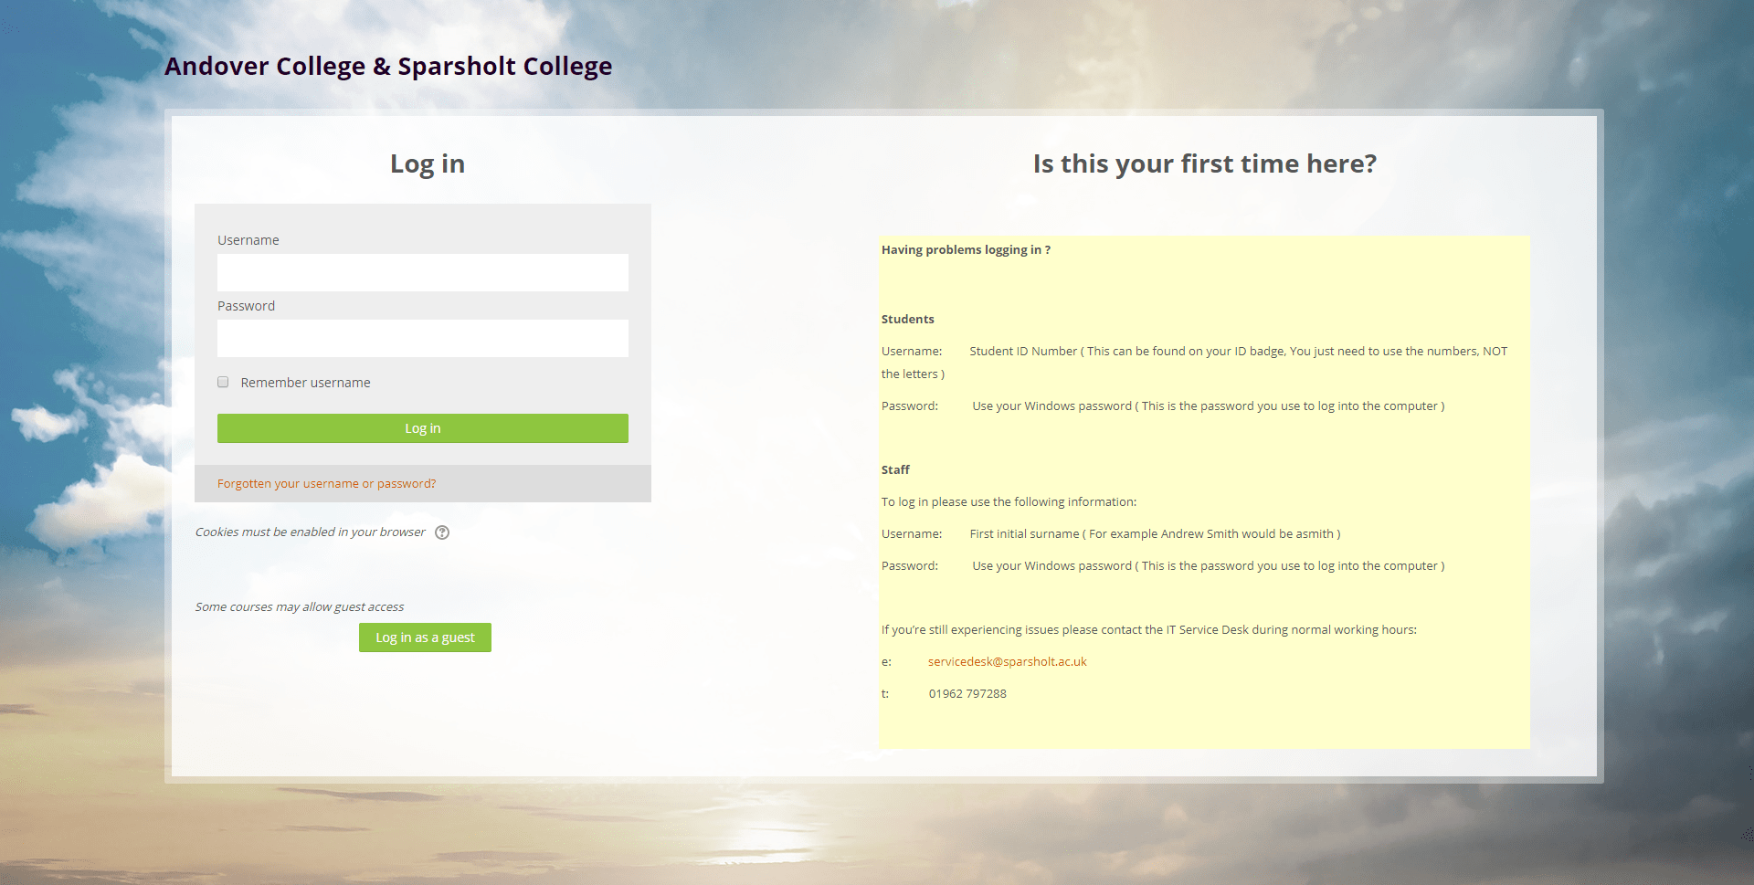Click the Students section label
This screenshot has height=885, width=1754.
point(907,319)
